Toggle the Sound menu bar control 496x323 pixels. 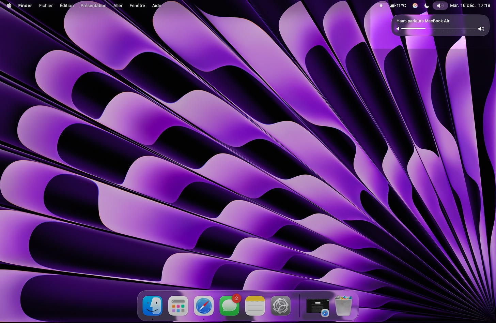(x=440, y=5)
